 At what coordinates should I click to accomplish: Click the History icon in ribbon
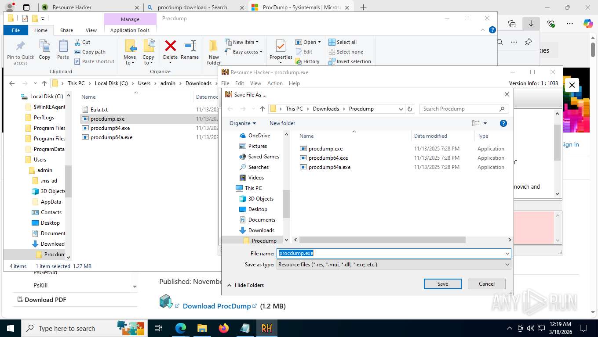(x=299, y=61)
